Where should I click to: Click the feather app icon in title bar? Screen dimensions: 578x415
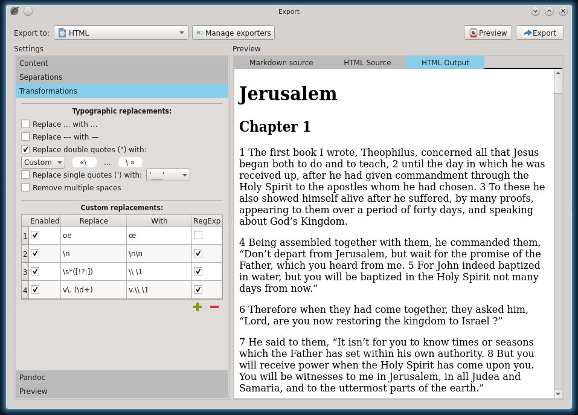coord(14,11)
